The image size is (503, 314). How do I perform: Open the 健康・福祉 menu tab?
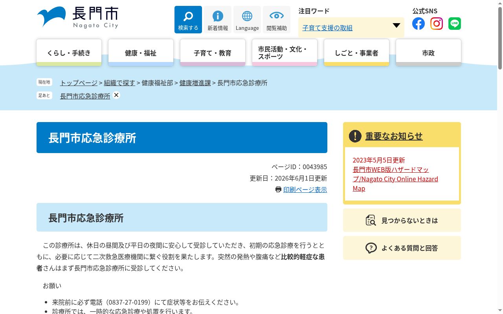pyautogui.click(x=141, y=53)
